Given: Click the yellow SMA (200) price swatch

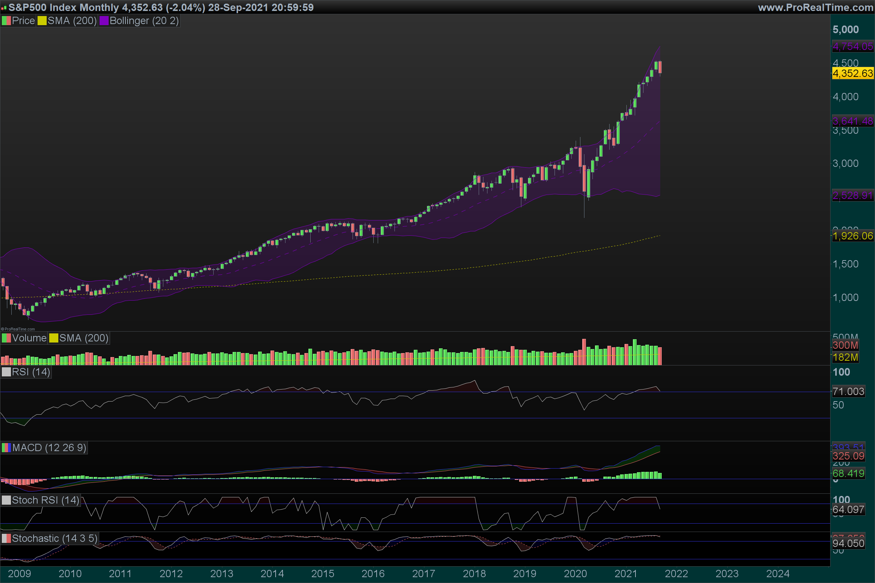Looking at the screenshot, I should 42,21.
